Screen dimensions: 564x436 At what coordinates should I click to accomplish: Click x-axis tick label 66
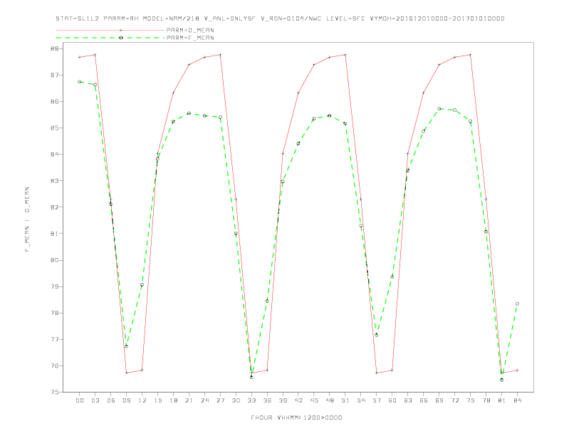(x=424, y=400)
